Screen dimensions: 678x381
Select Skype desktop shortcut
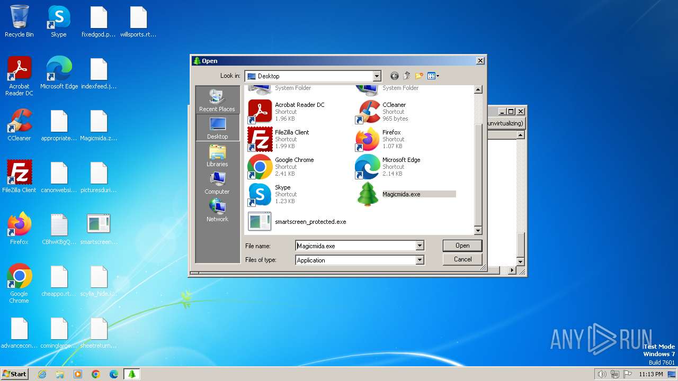tap(59, 22)
